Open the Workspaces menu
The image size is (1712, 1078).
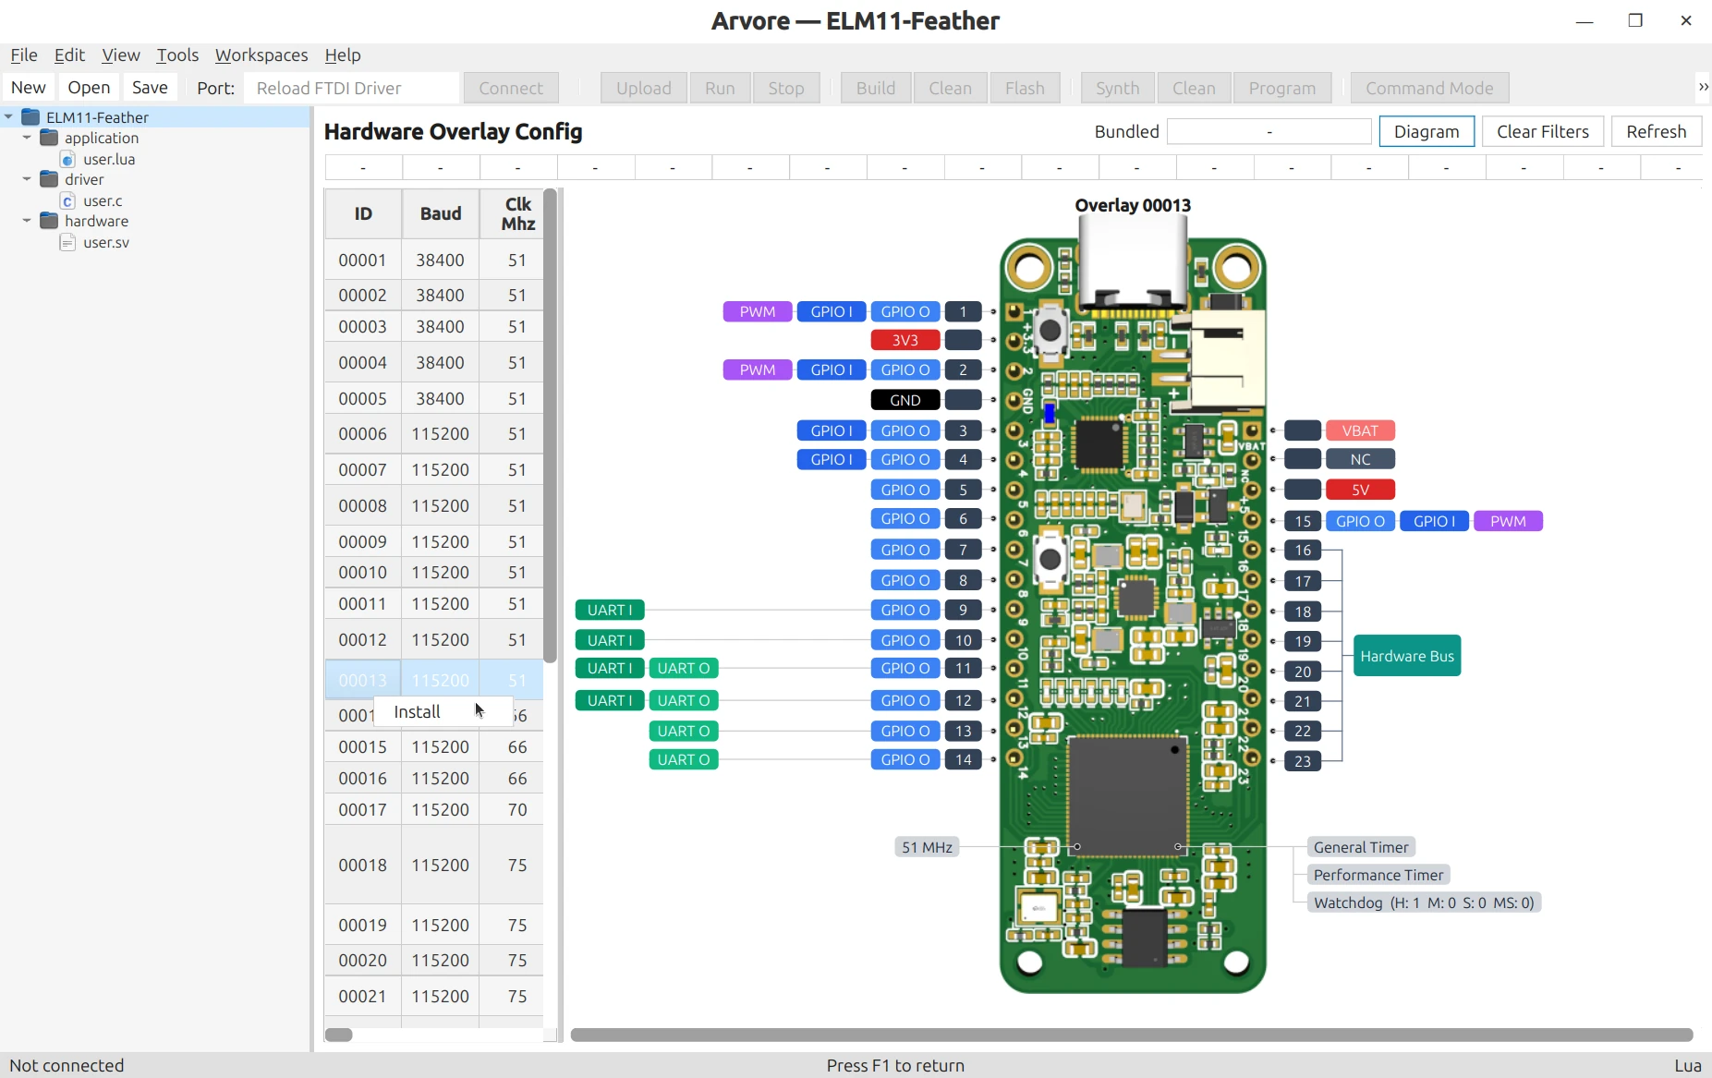point(261,55)
